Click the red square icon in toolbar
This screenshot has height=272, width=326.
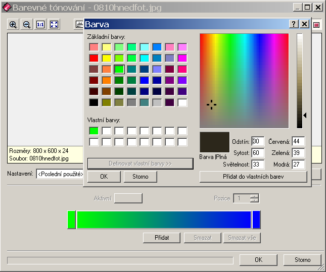point(317,24)
